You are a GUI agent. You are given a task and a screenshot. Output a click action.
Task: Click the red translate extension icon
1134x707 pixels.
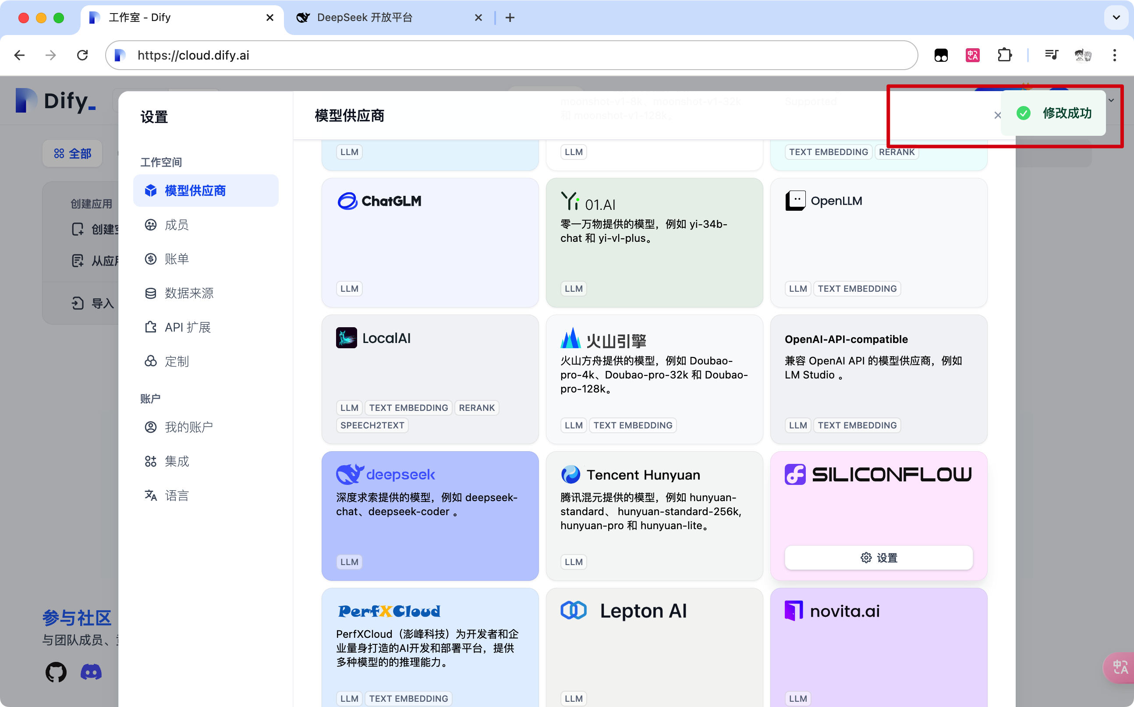tap(973, 55)
